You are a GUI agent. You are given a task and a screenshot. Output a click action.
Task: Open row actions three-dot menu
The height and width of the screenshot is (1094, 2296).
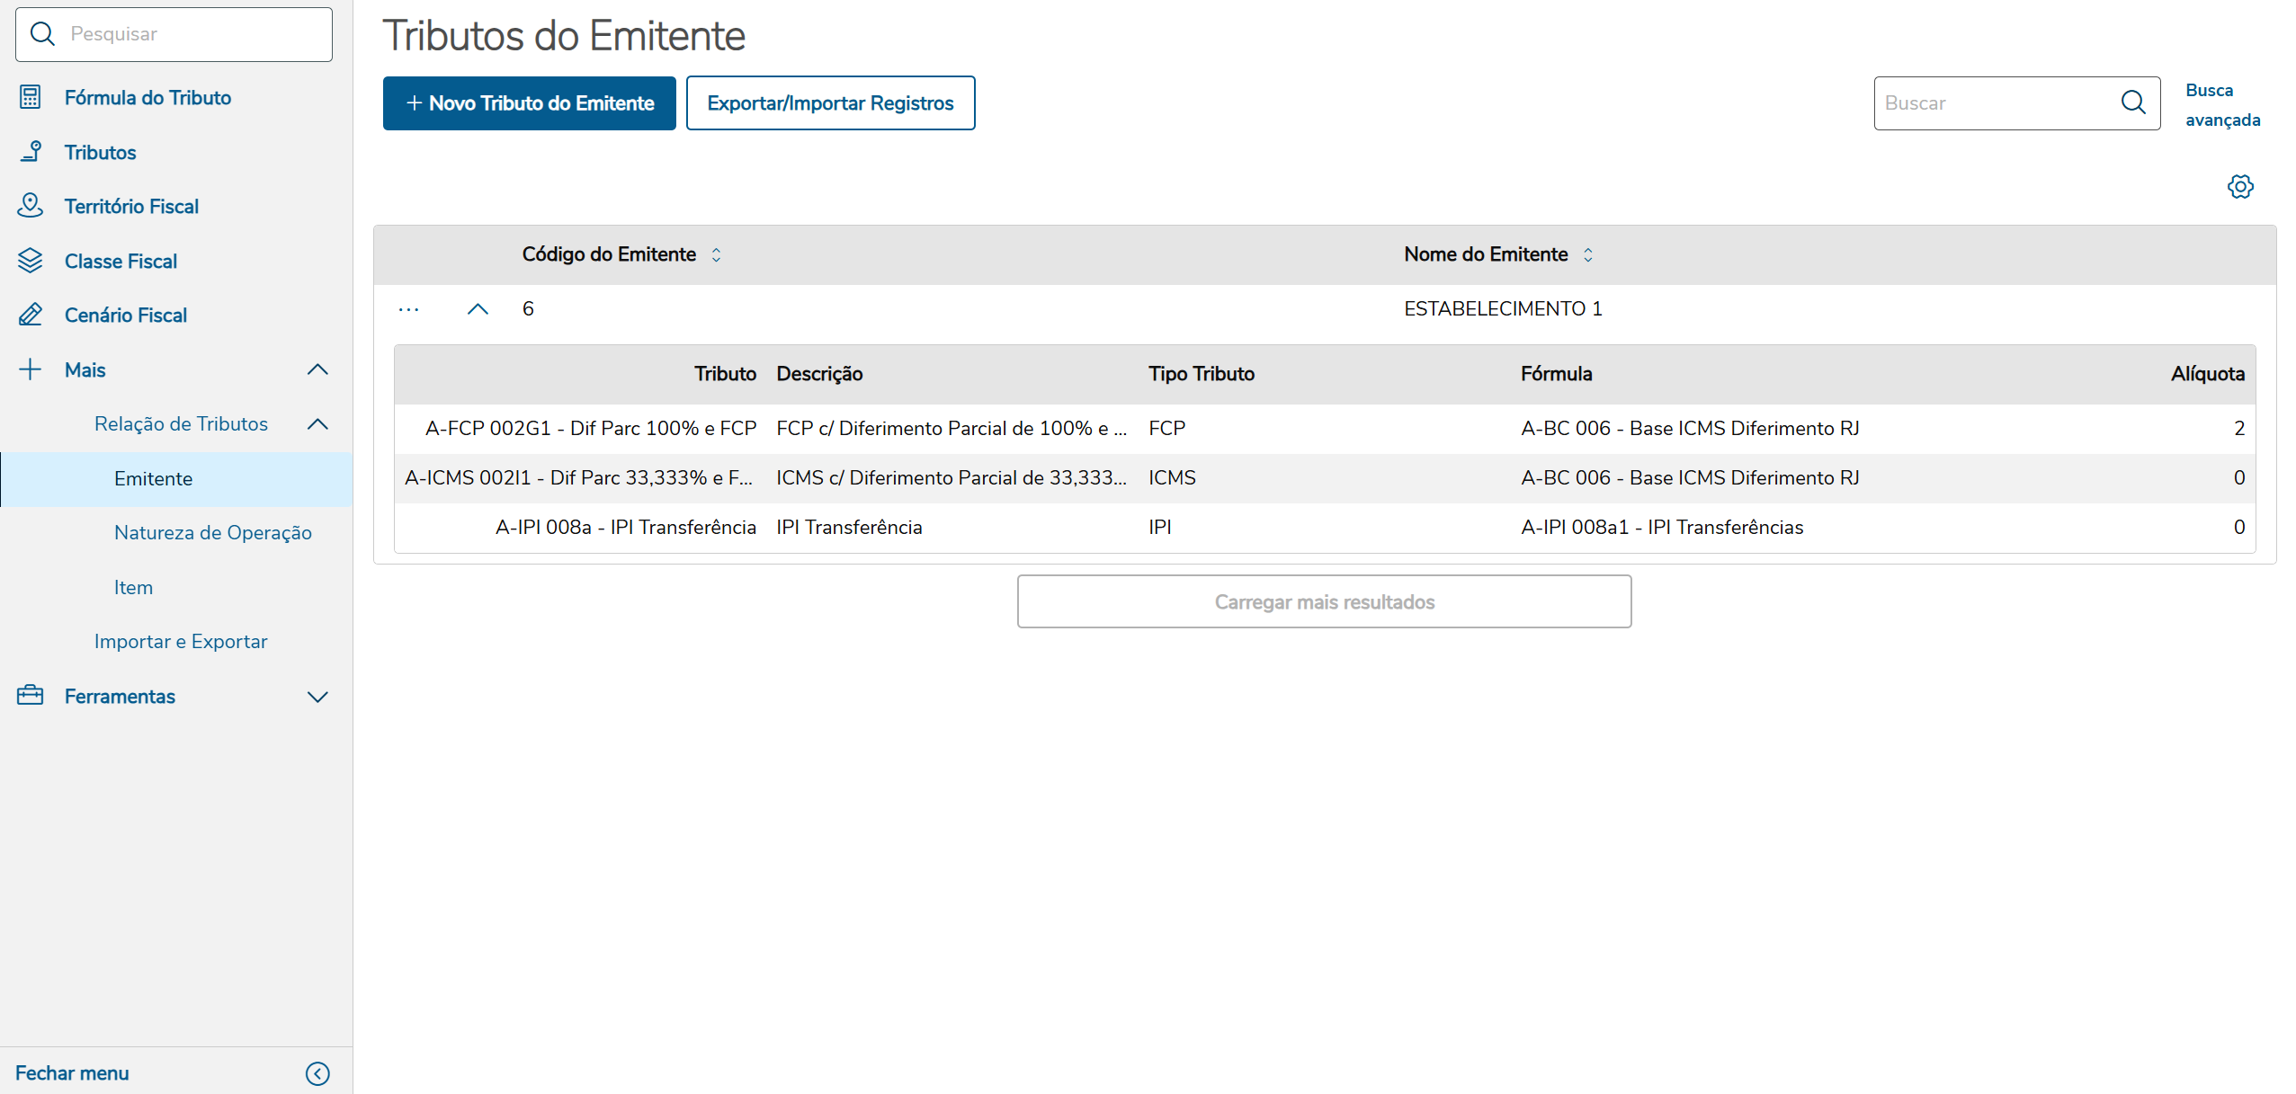pos(408,309)
